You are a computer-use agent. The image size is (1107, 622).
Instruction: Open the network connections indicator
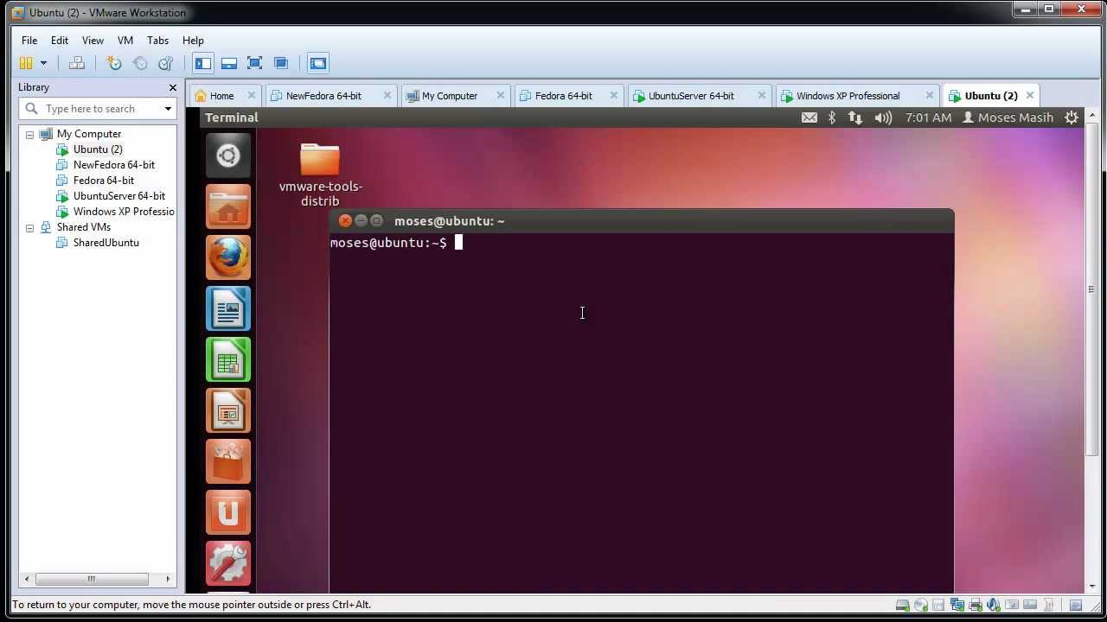[855, 117]
